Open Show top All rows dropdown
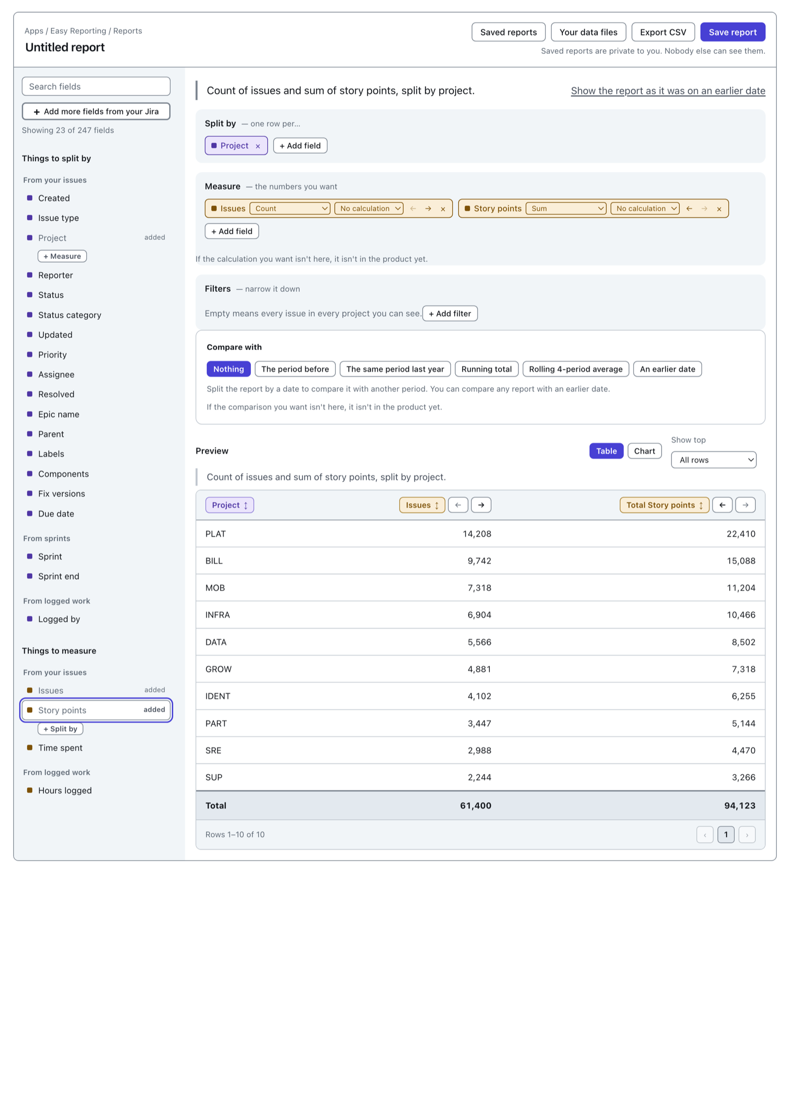The width and height of the screenshot is (790, 1119). (x=714, y=460)
